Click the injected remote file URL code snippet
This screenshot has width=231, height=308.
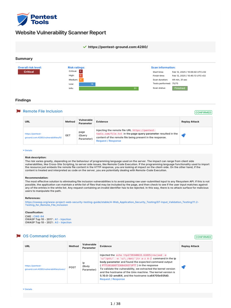click(126, 132)
